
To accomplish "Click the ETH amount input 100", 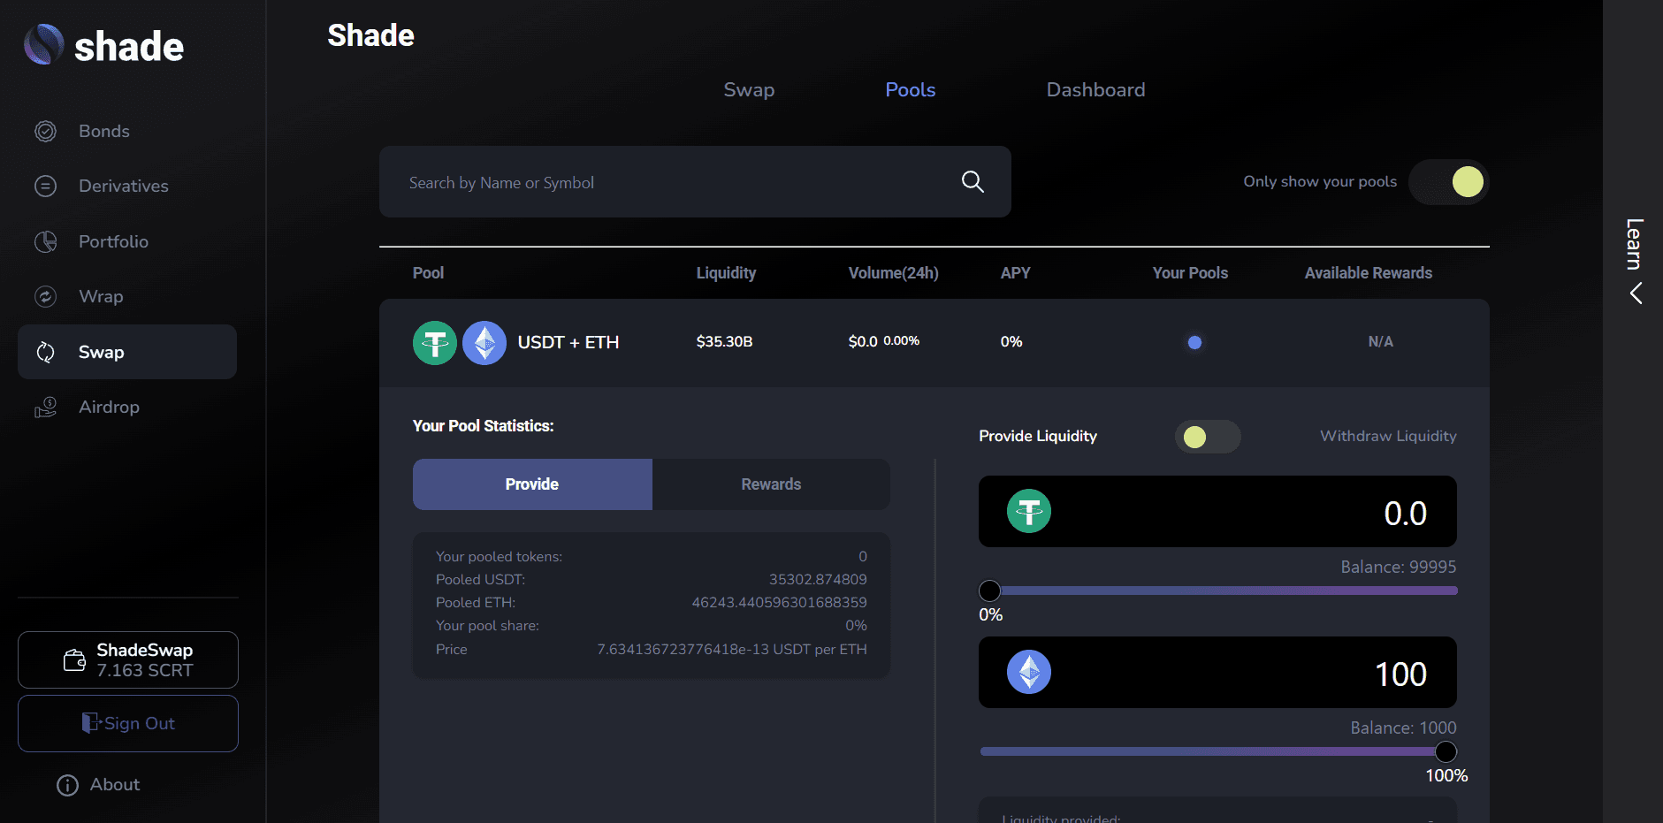I will (x=1217, y=673).
